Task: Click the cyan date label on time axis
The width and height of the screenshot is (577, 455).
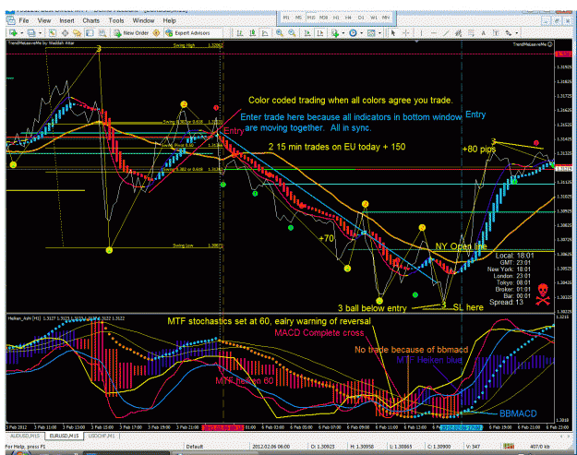Action: (x=462, y=427)
